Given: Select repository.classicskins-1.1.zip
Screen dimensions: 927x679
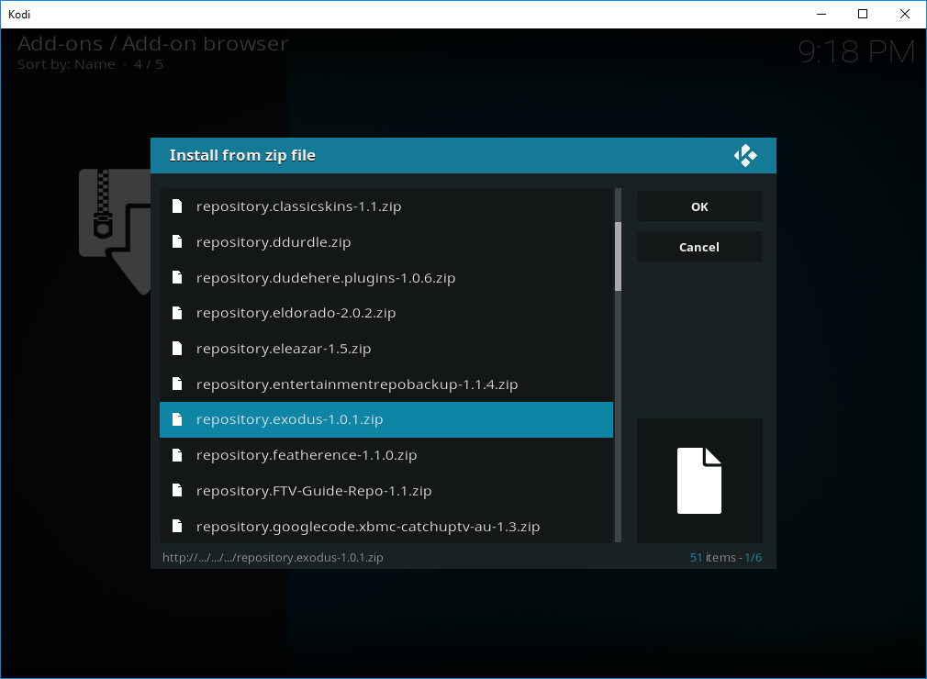Looking at the screenshot, I should (386, 206).
